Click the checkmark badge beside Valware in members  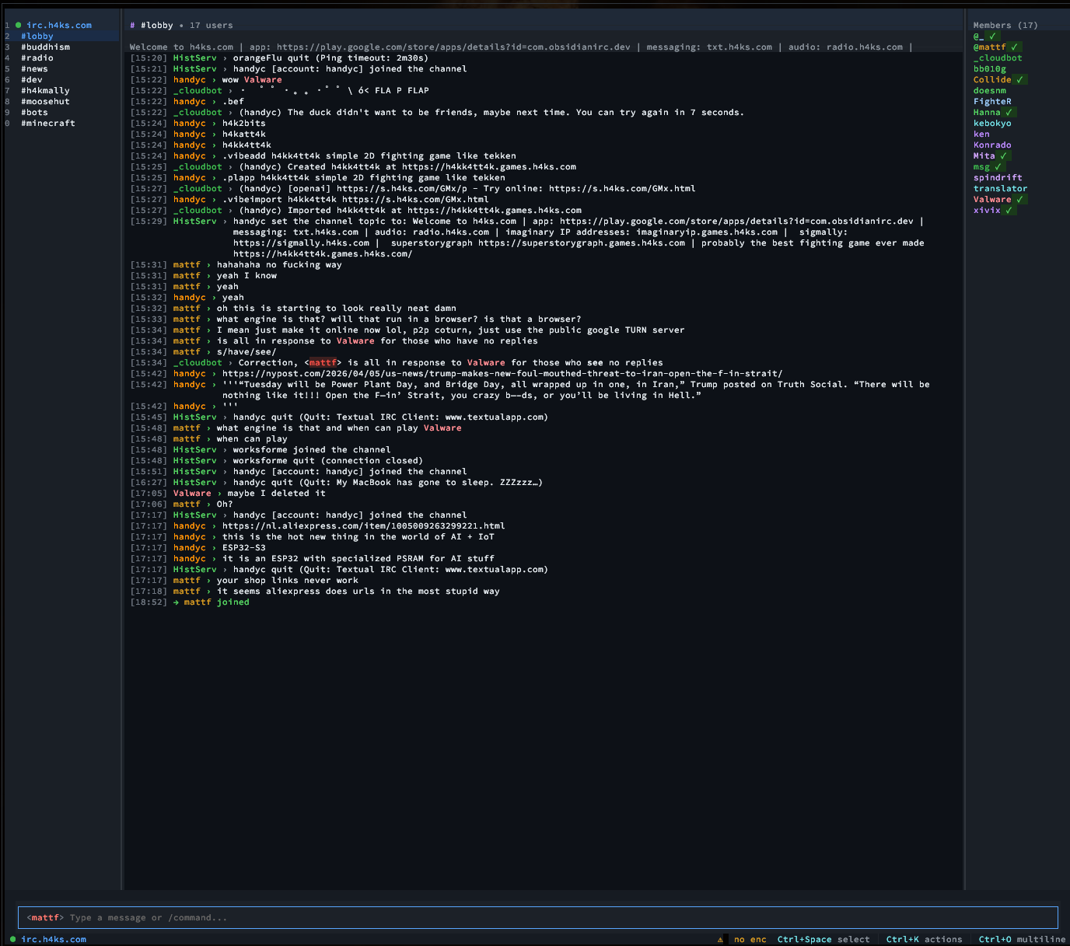(1019, 199)
